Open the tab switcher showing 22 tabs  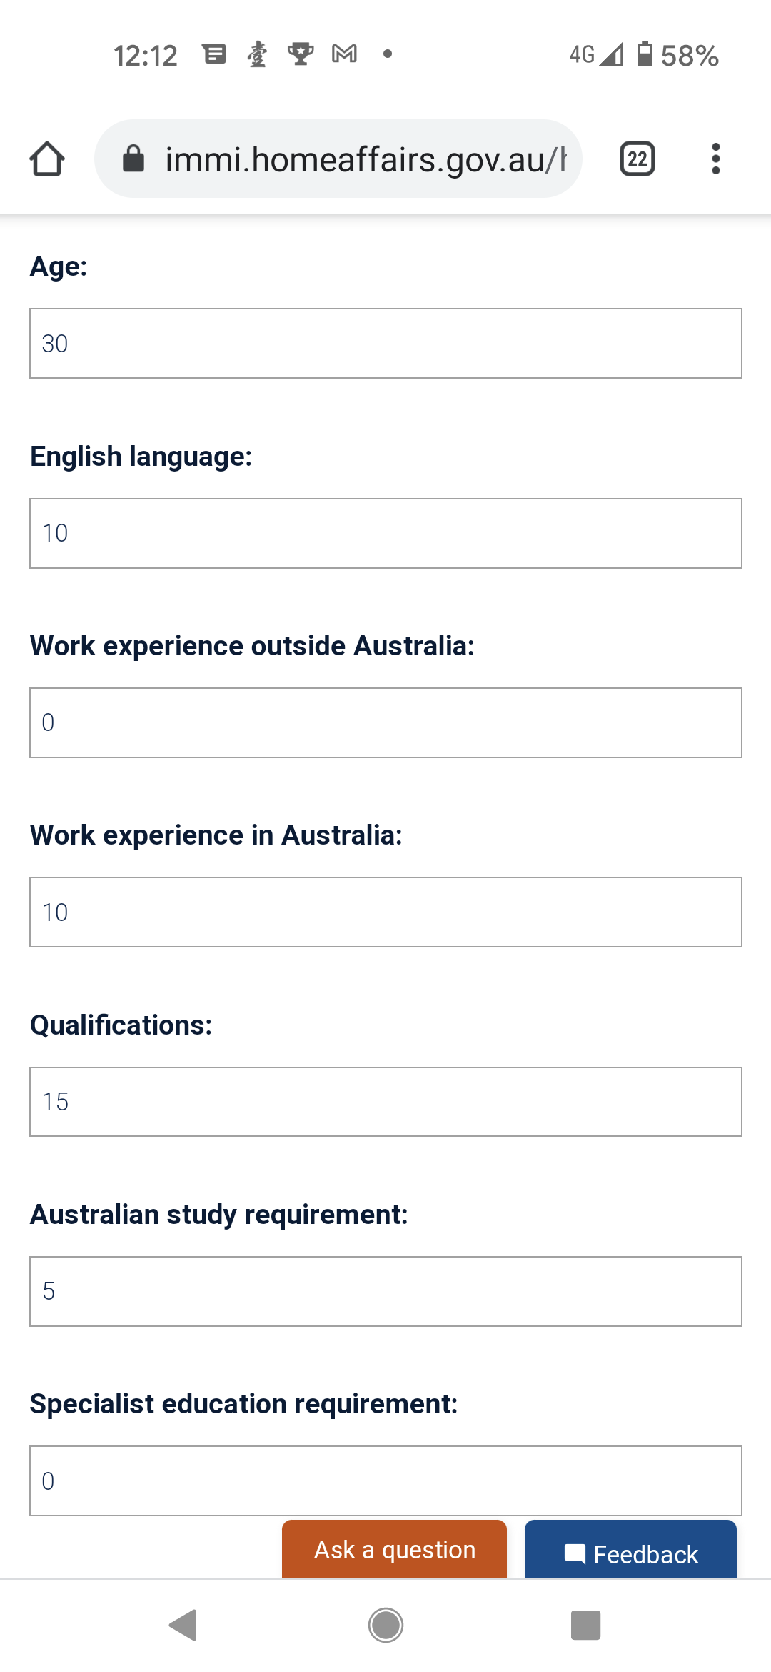(x=638, y=159)
